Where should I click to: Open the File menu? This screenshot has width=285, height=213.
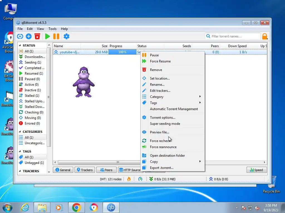(20, 29)
